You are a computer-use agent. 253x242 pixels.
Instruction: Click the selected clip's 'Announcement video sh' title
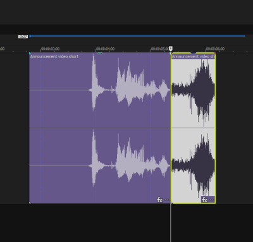tap(193, 56)
